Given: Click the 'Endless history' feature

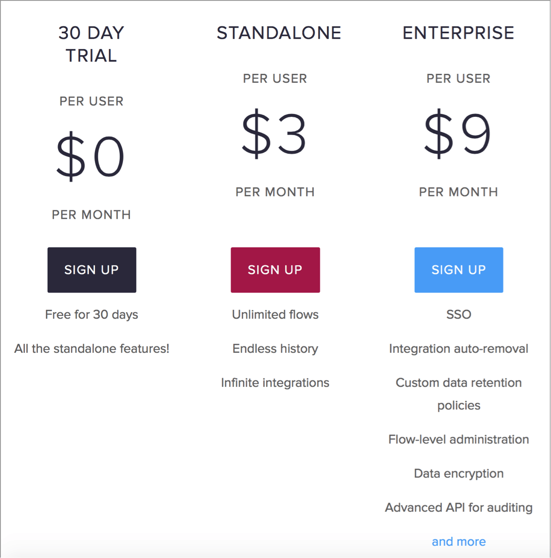Looking at the screenshot, I should [x=275, y=348].
